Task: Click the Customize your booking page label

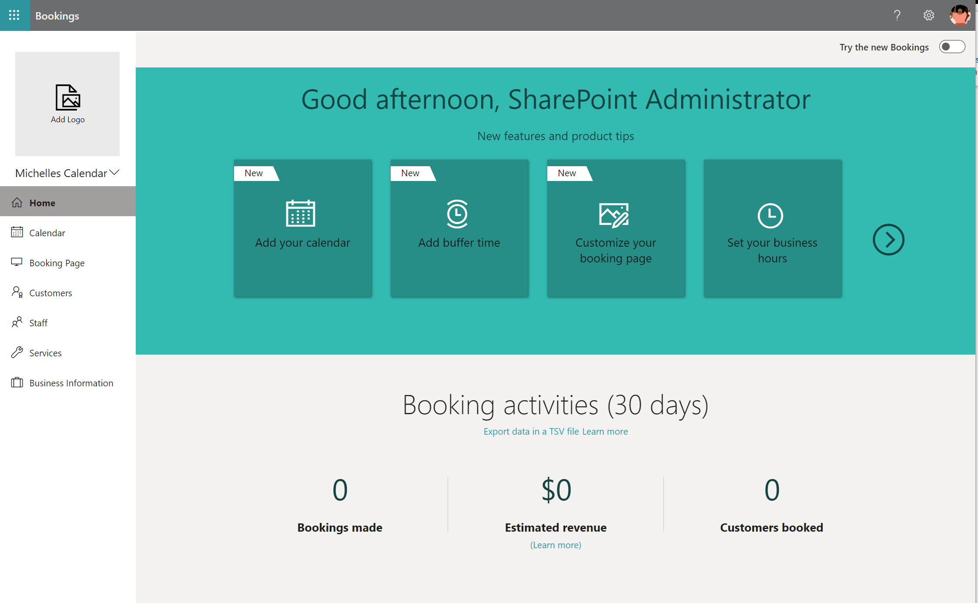Action: click(616, 250)
